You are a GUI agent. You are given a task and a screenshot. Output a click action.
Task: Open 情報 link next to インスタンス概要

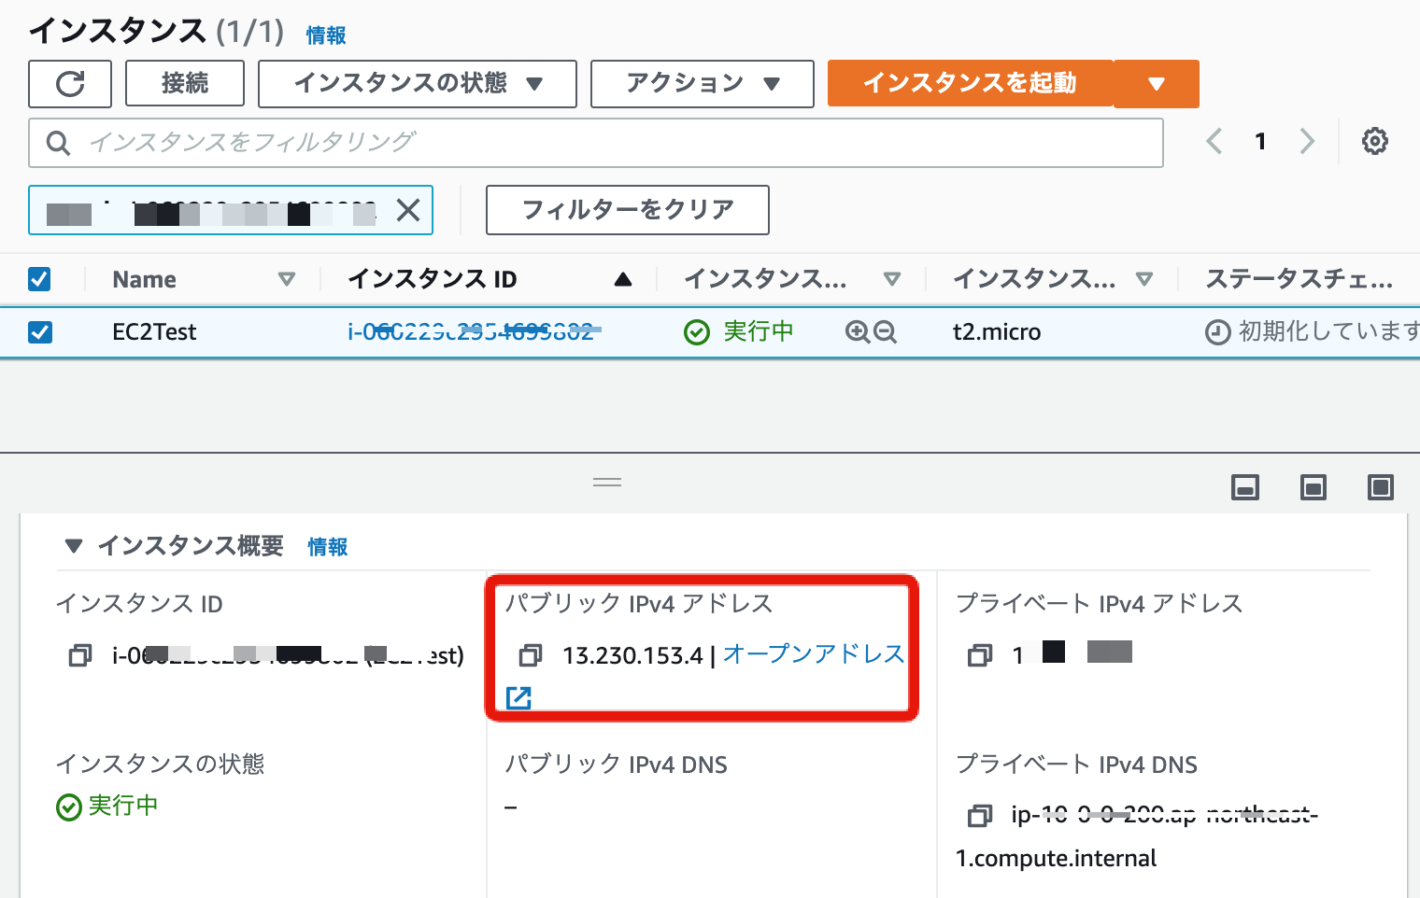tap(328, 547)
